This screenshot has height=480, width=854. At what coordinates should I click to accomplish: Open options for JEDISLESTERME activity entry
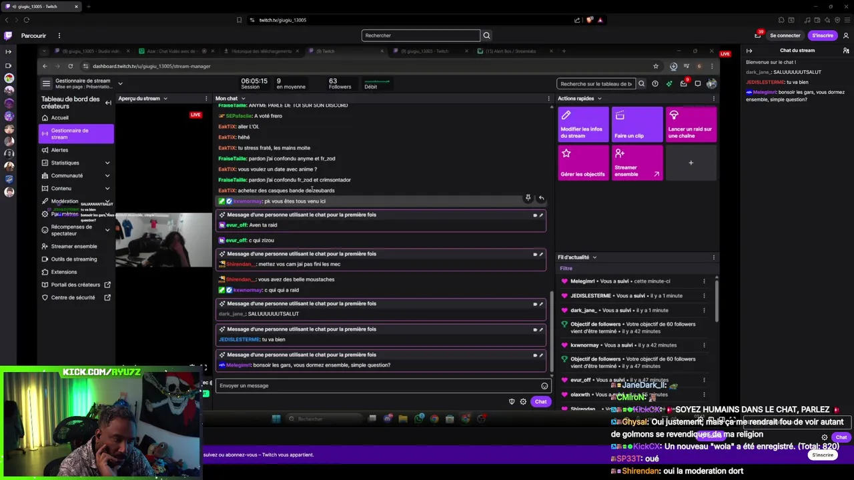tap(704, 296)
